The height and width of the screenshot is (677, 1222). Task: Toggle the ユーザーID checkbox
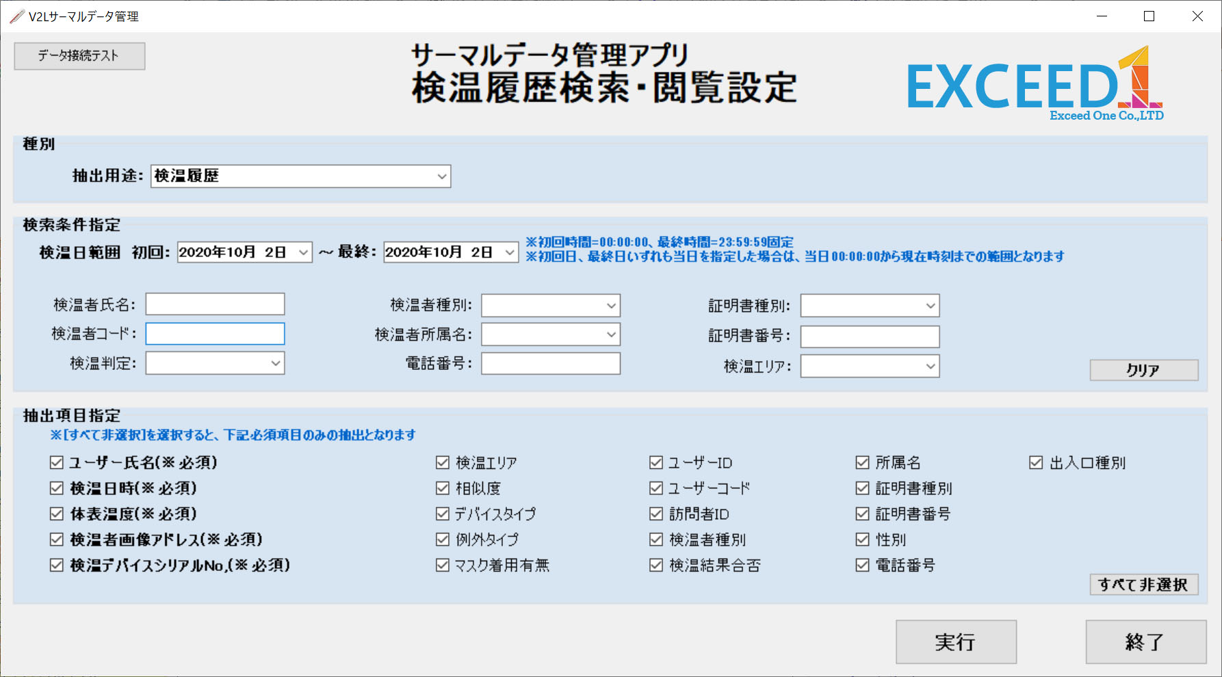[655, 462]
